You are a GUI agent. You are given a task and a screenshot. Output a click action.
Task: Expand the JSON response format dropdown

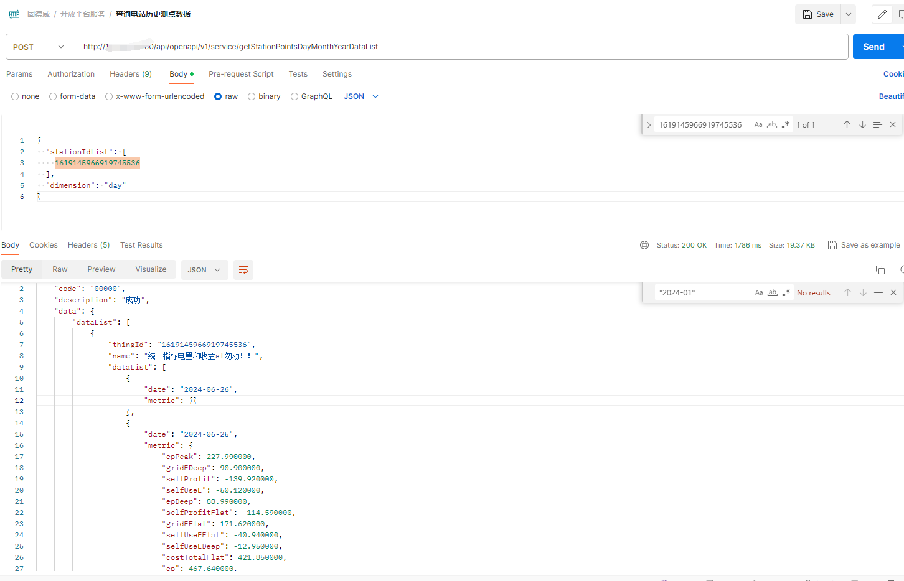click(204, 270)
